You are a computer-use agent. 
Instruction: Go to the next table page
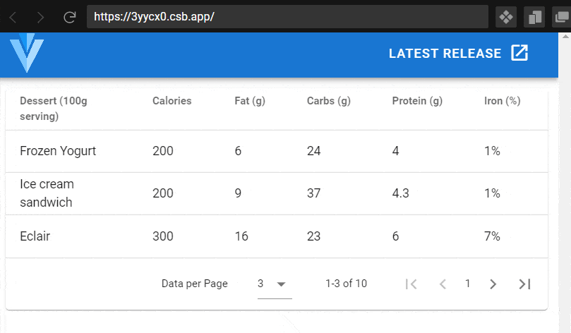click(493, 284)
